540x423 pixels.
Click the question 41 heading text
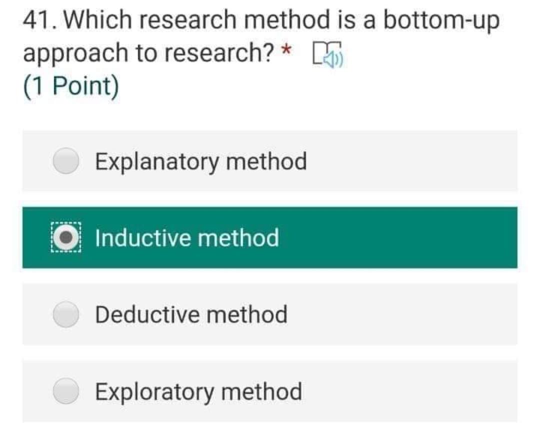261,21
